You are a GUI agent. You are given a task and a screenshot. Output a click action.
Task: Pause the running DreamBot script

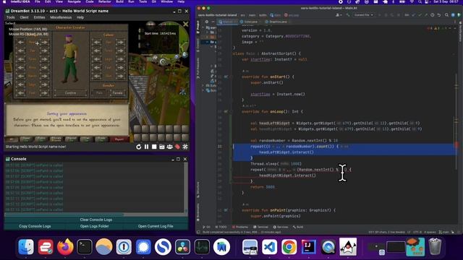pos(146,147)
